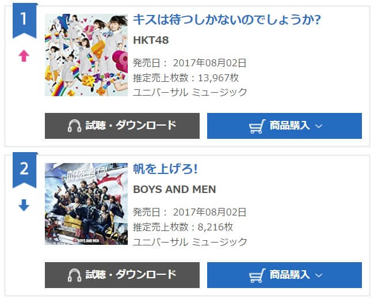The height and width of the screenshot is (299, 374).
Task: Expand 商品購入 chevron for rank 1 single
Action: 319,126
